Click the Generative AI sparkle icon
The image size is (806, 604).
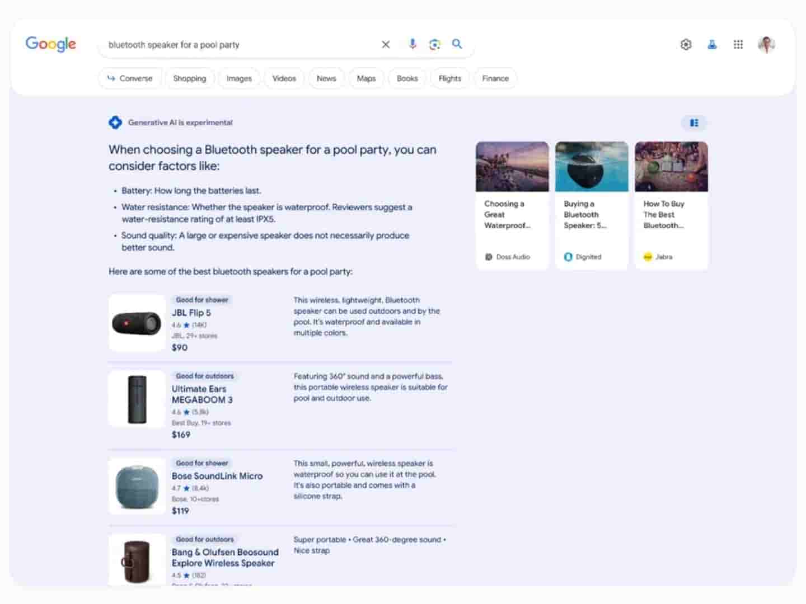point(115,122)
